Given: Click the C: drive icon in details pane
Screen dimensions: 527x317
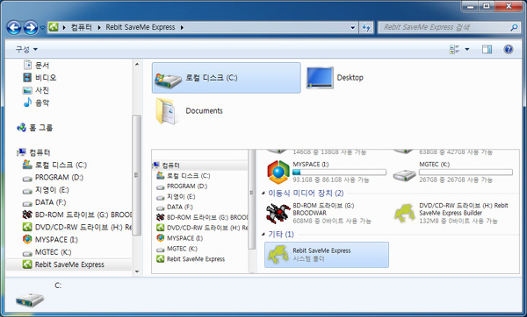Looking at the screenshot, I should (x=30, y=299).
